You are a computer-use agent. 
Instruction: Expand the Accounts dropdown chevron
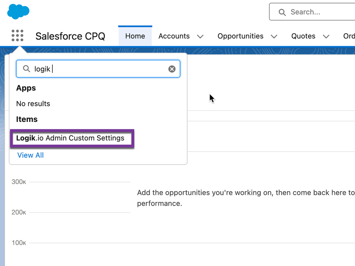click(200, 36)
